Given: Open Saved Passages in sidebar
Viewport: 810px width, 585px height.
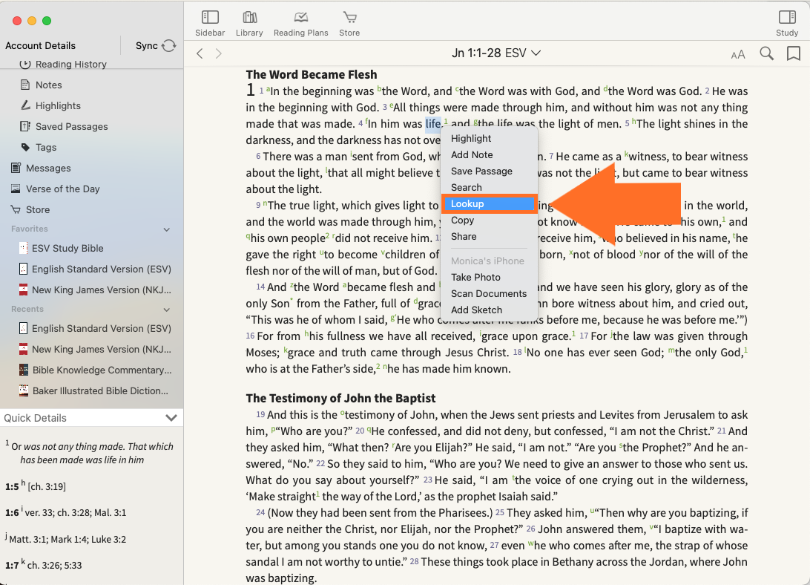Looking at the screenshot, I should (x=71, y=126).
